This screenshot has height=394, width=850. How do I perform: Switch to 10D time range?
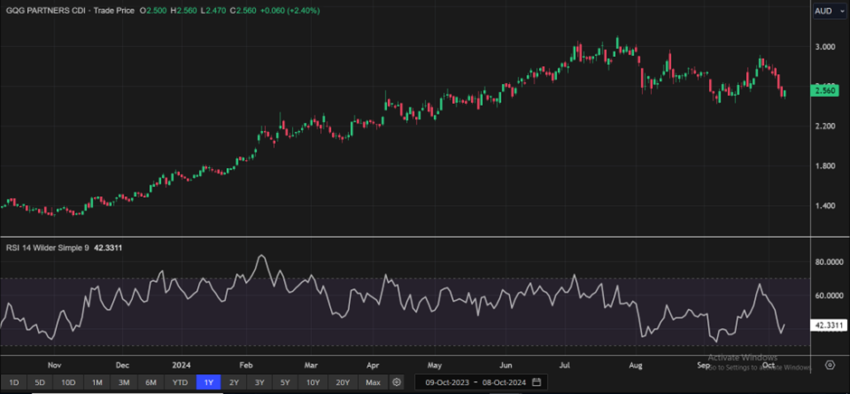click(69, 382)
